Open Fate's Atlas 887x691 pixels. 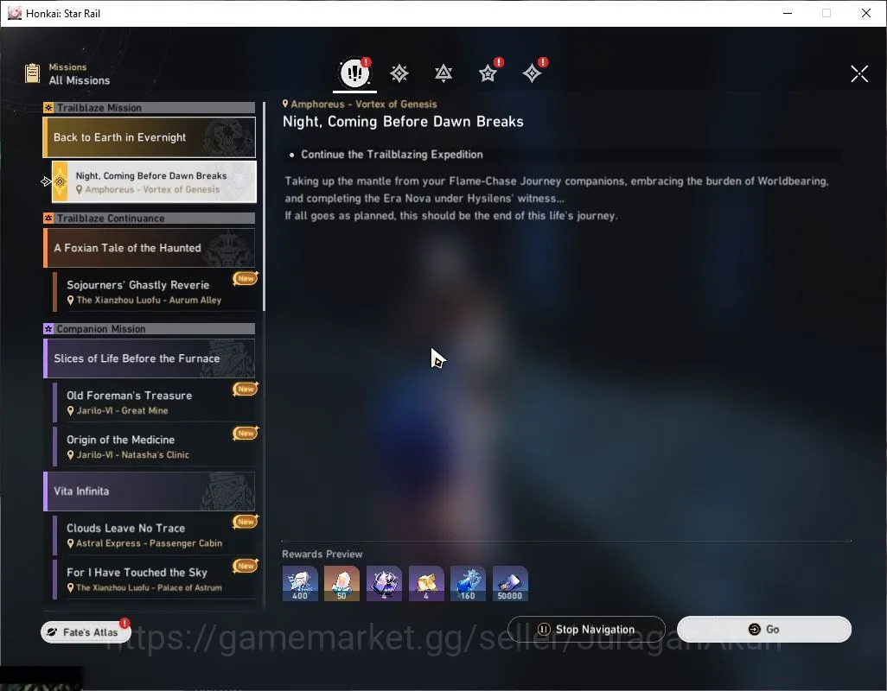click(85, 631)
